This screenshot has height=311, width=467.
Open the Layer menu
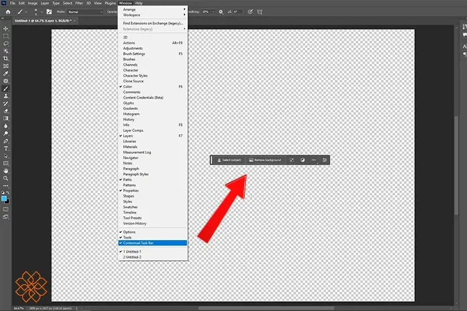(45, 3)
